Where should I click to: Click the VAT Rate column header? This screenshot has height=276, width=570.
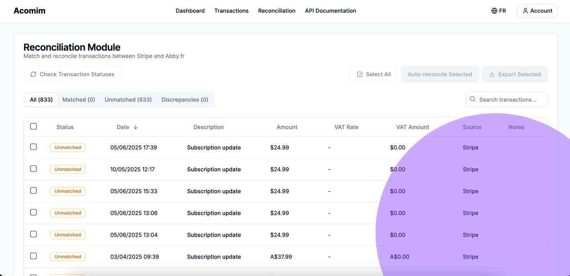[346, 127]
